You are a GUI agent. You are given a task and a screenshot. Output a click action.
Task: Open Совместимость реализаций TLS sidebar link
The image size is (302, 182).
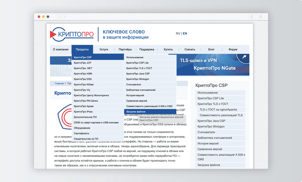(x=221, y=115)
